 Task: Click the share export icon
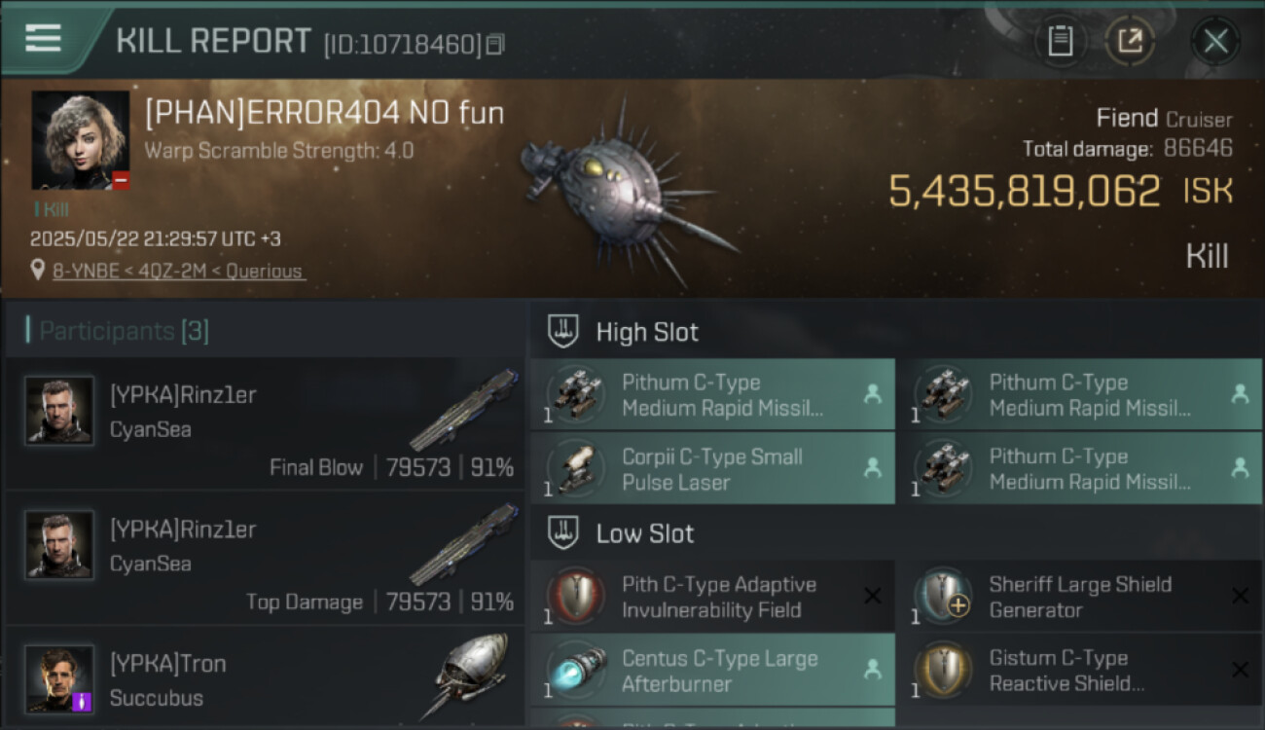point(1130,41)
